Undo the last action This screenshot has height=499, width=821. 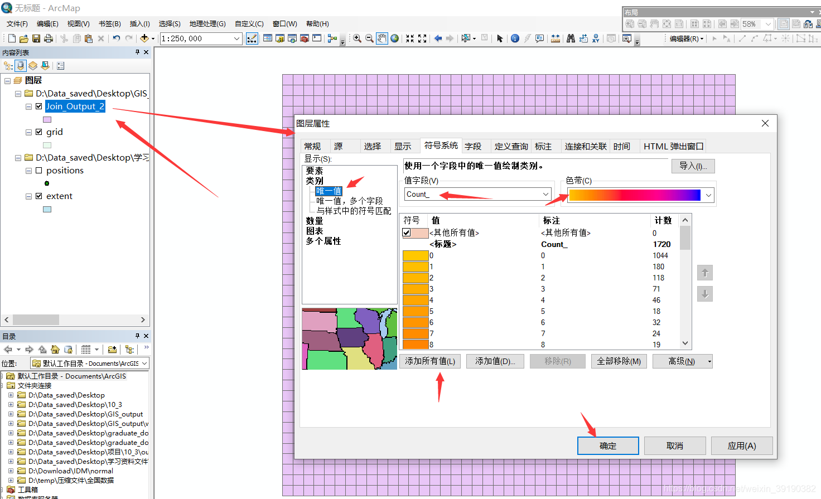coord(116,38)
